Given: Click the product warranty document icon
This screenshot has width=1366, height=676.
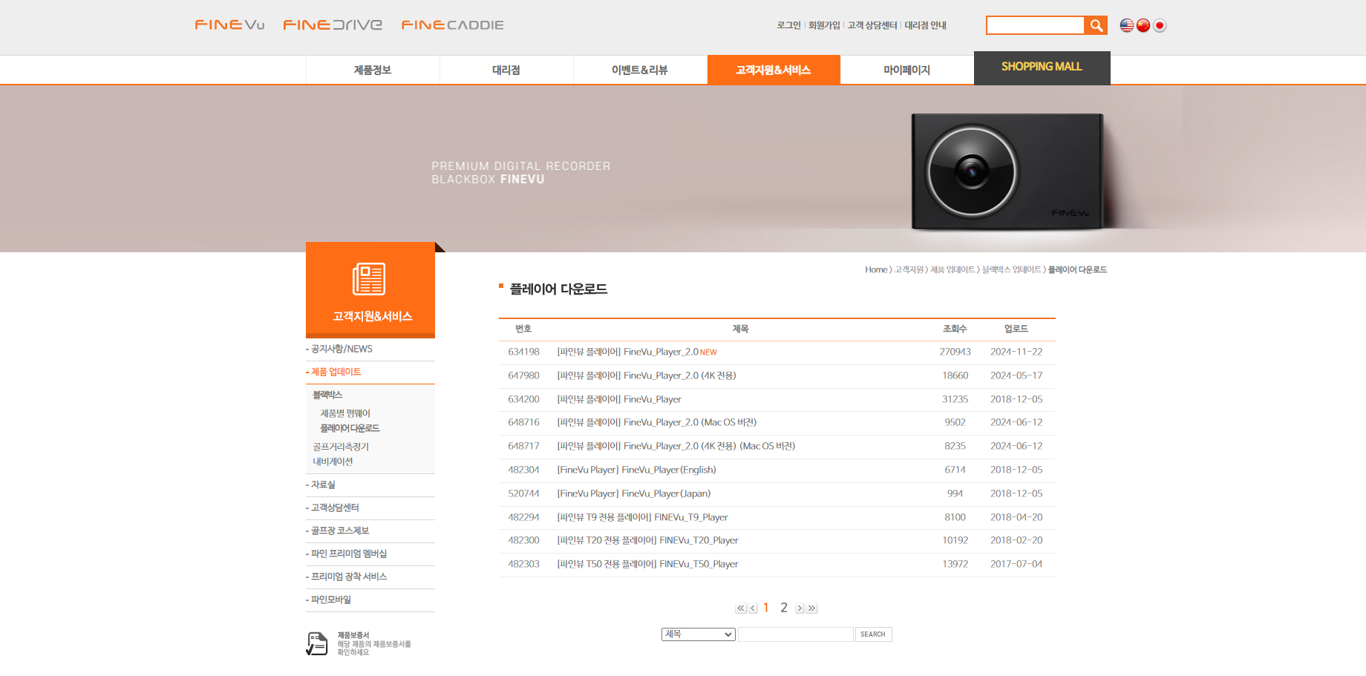Looking at the screenshot, I should 317,643.
